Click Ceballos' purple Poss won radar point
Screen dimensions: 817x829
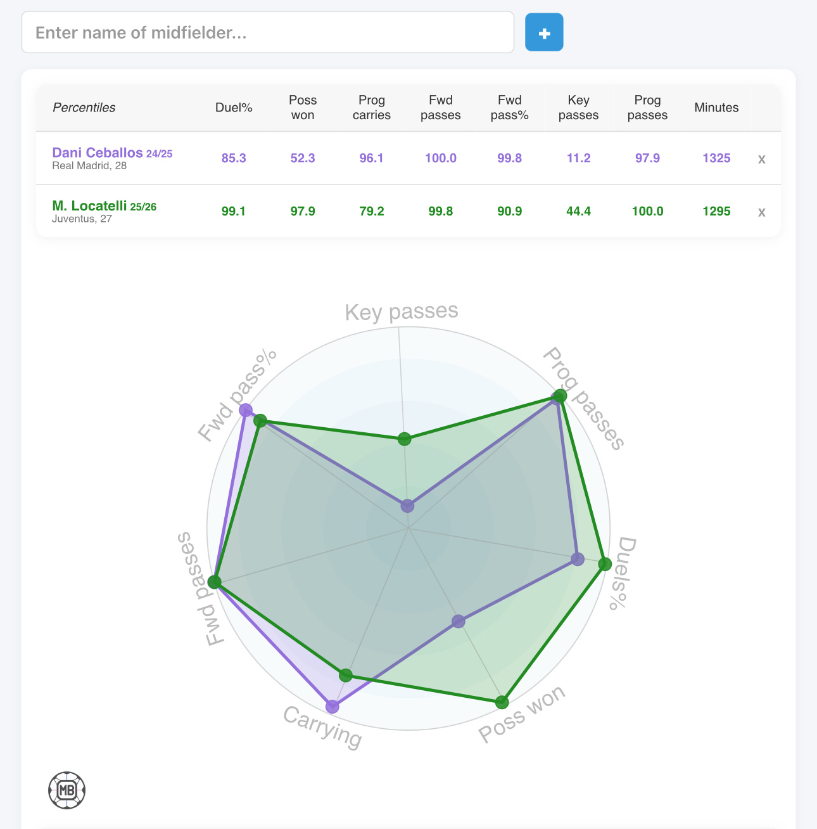(459, 621)
